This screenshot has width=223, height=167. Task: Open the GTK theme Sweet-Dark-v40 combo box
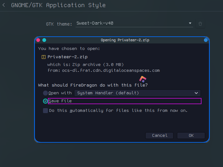[x=134, y=23]
